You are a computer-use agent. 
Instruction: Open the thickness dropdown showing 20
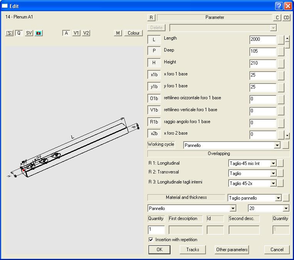point(286,208)
